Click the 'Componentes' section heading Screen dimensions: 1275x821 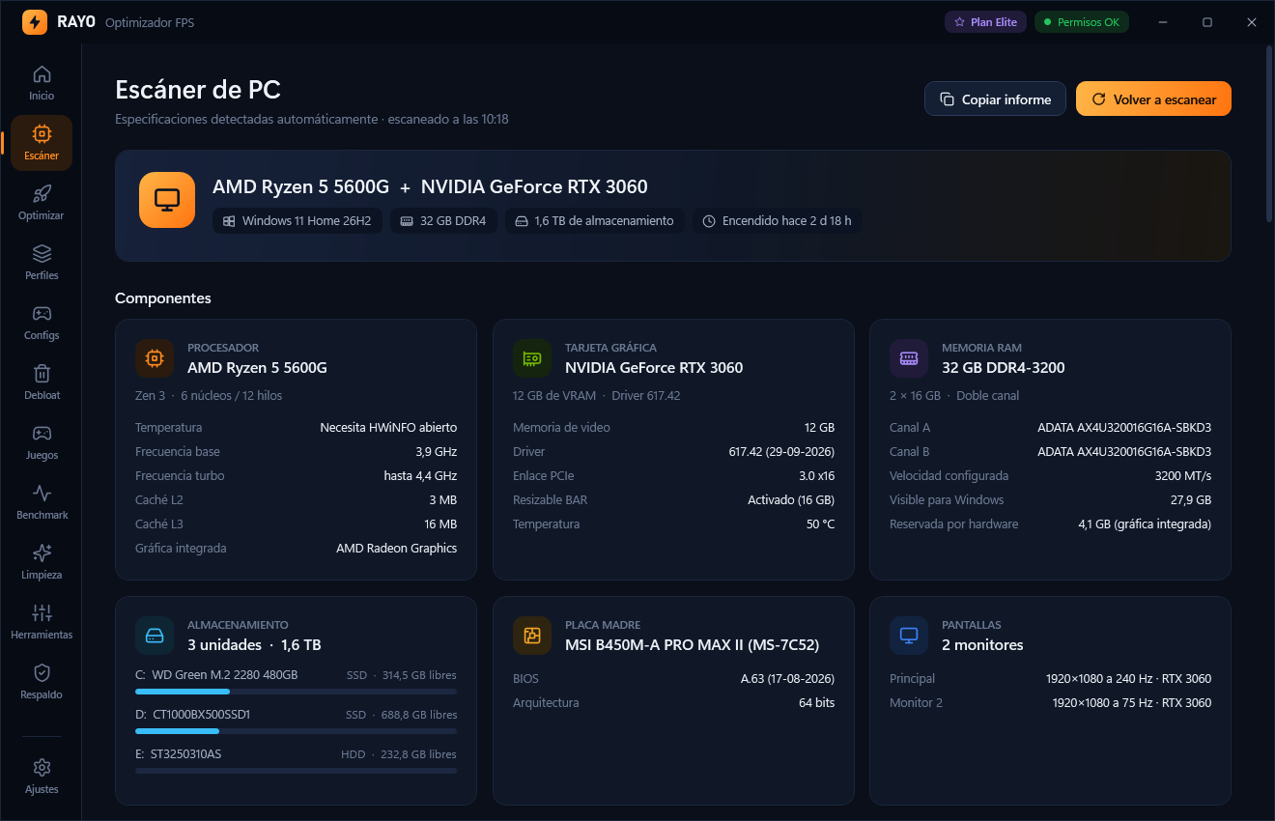(x=163, y=298)
